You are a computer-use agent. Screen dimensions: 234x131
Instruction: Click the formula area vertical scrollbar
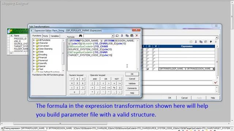pyautogui.click(x=137, y=55)
